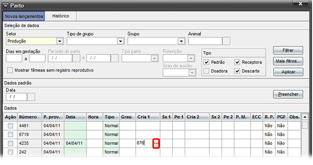Screen dimensions: 313x165
Task: Click P. prov. cell of row 242
Action: coord(53,152)
